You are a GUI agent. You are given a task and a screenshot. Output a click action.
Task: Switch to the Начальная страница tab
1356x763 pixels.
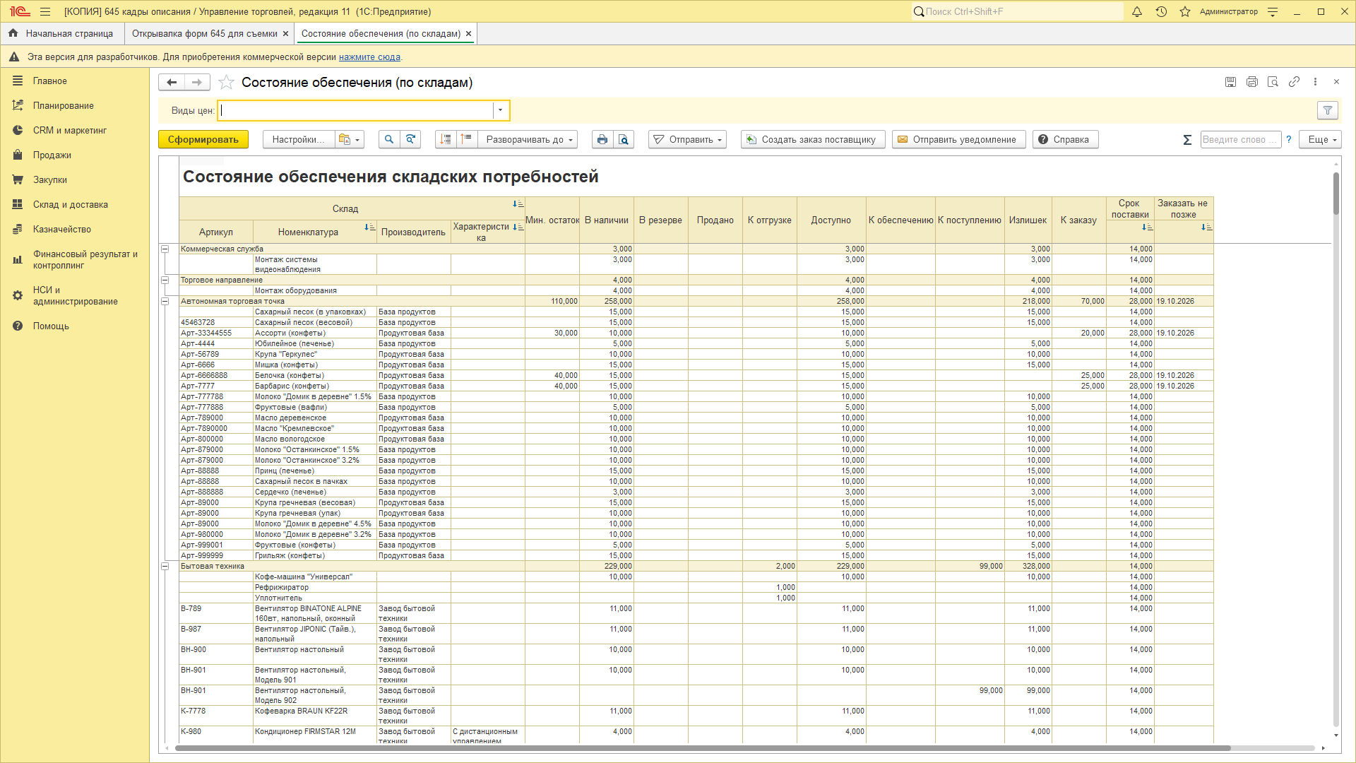[x=61, y=34]
